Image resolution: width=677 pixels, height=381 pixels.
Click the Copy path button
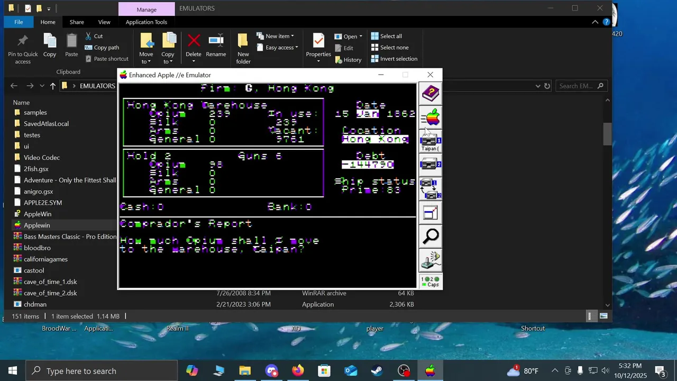pyautogui.click(x=102, y=47)
